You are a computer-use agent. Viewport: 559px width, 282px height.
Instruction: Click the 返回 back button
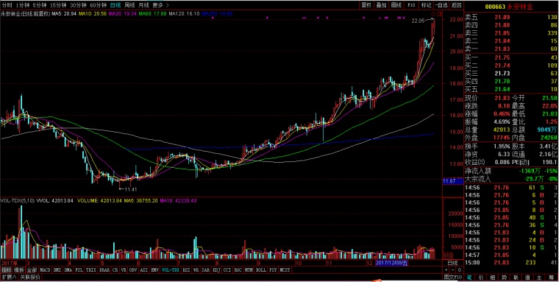coord(456,5)
